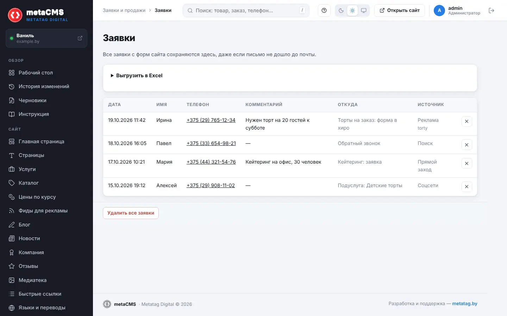Go to Отзывы section
Image resolution: width=507 pixels, height=316 pixels.
click(x=46, y=266)
